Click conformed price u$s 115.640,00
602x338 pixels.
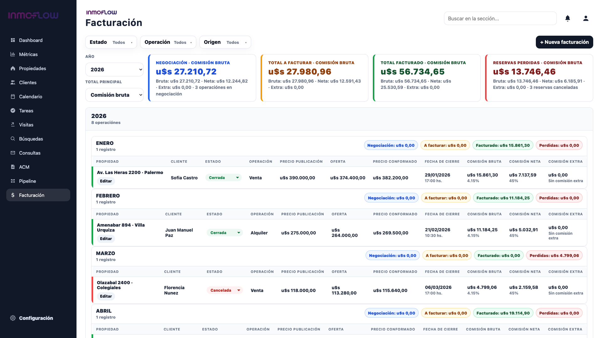tap(390, 290)
